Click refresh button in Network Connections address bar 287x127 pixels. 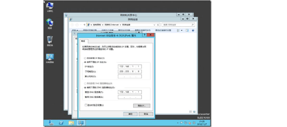[158, 25]
